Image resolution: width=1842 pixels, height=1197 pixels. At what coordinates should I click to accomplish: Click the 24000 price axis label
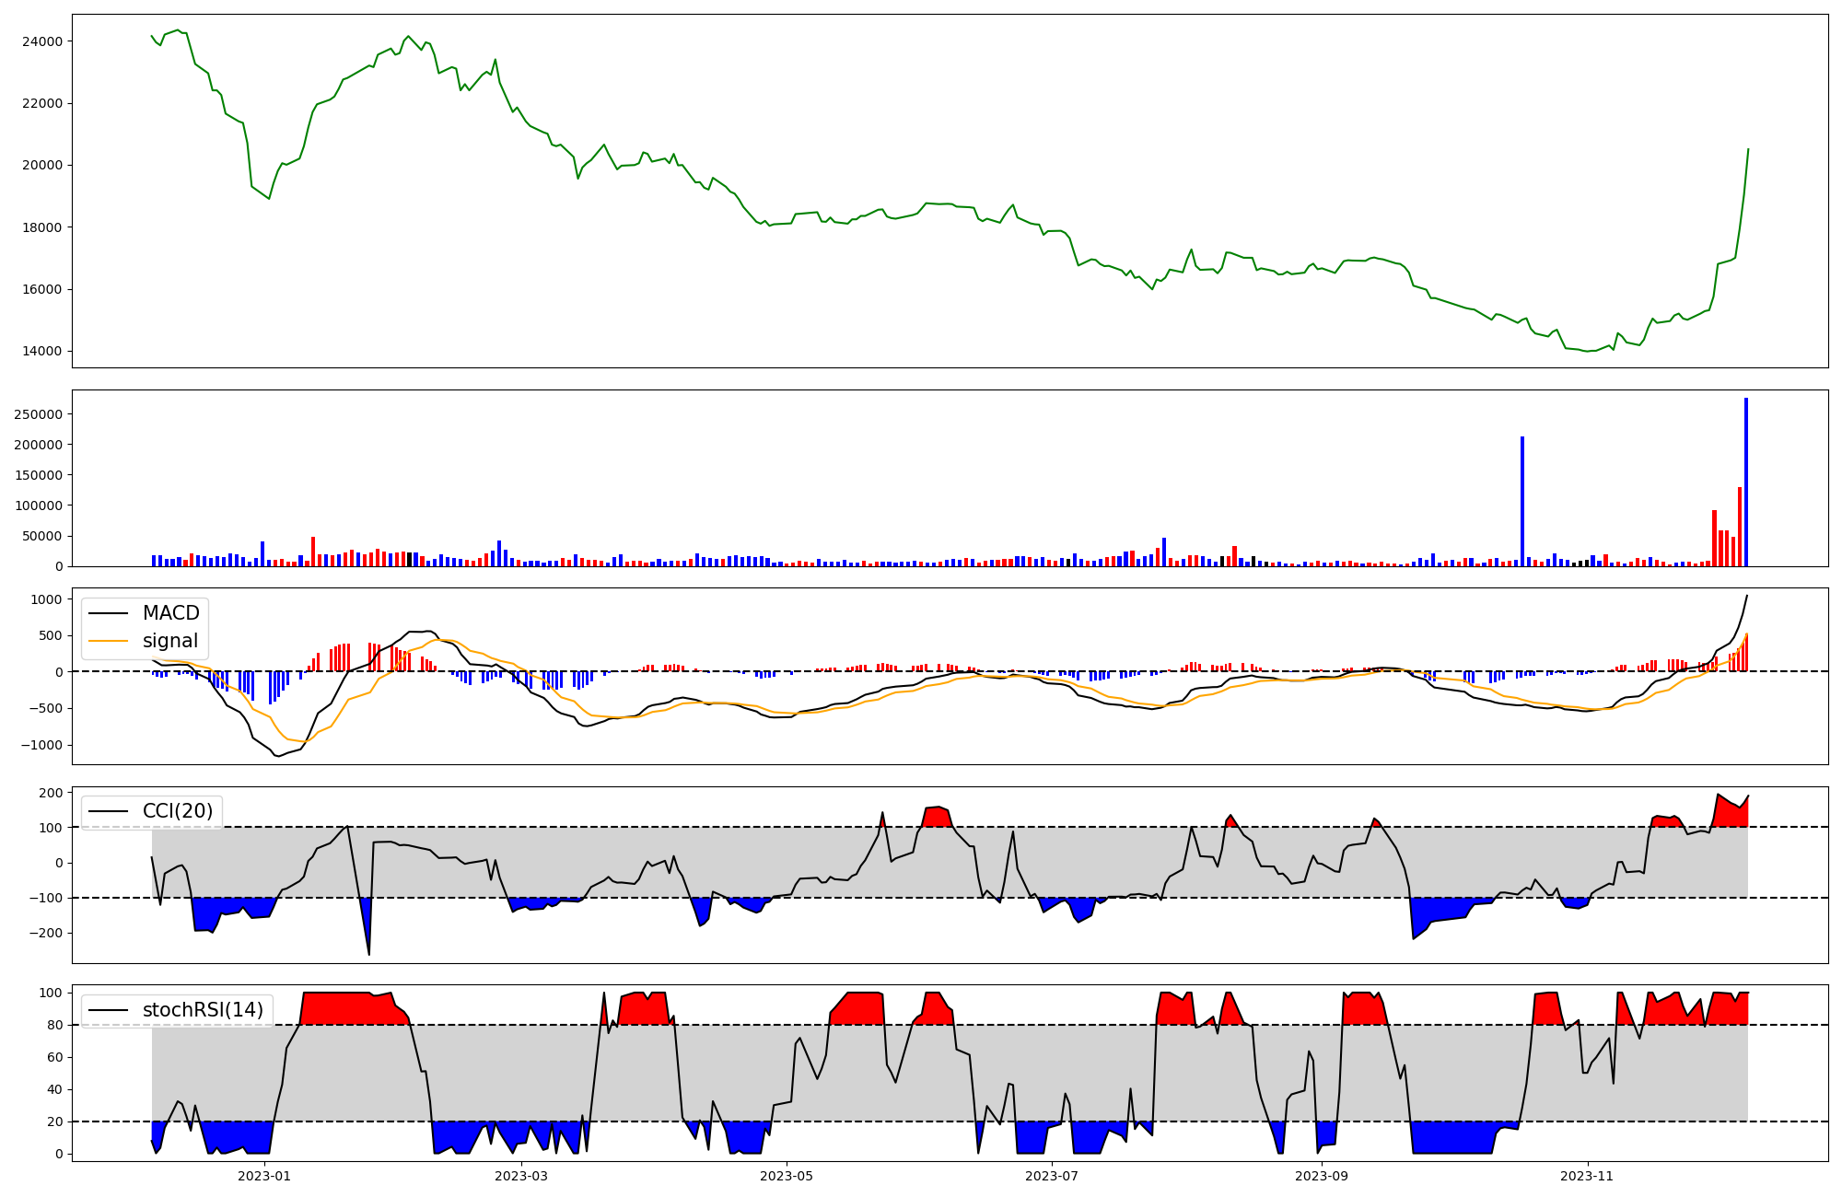(44, 41)
